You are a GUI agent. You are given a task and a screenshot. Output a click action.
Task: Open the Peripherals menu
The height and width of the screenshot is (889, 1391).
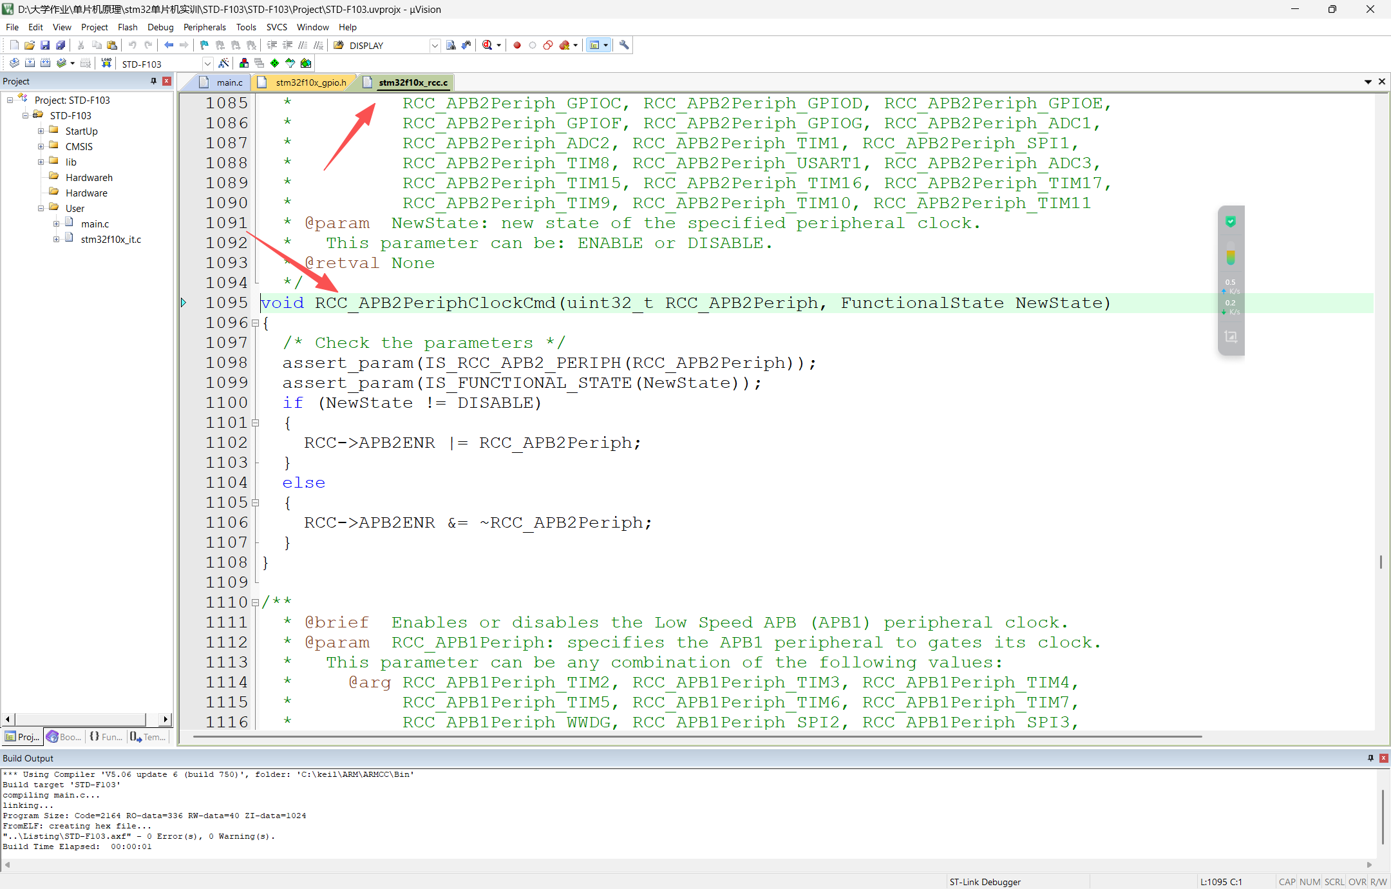204,27
